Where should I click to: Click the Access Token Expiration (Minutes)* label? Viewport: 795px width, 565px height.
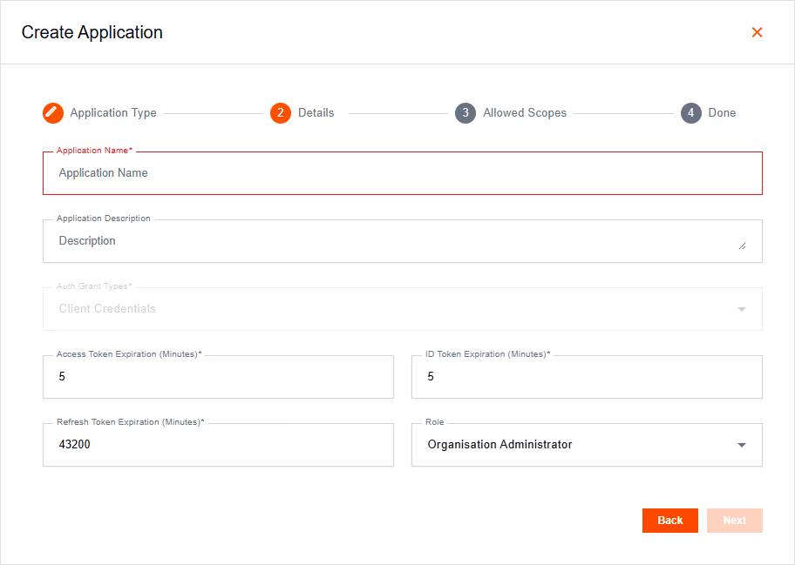click(129, 353)
